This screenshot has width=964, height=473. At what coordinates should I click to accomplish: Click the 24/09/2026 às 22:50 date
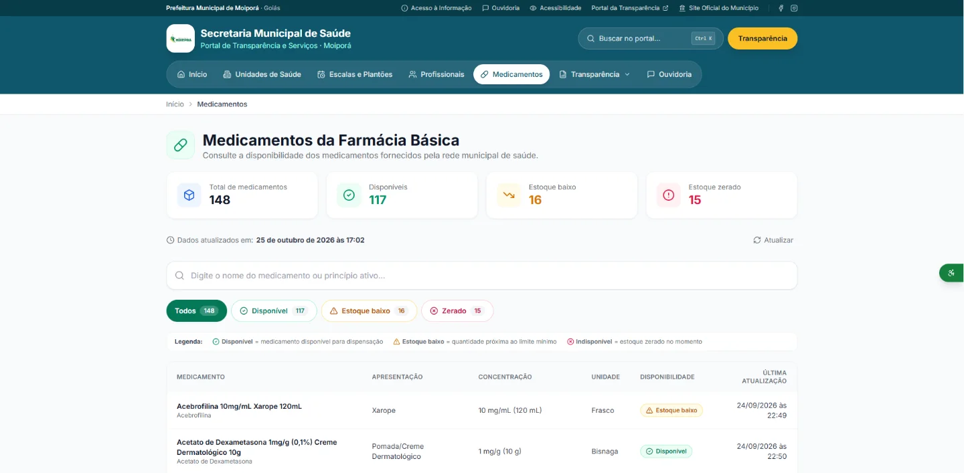pyautogui.click(x=762, y=451)
